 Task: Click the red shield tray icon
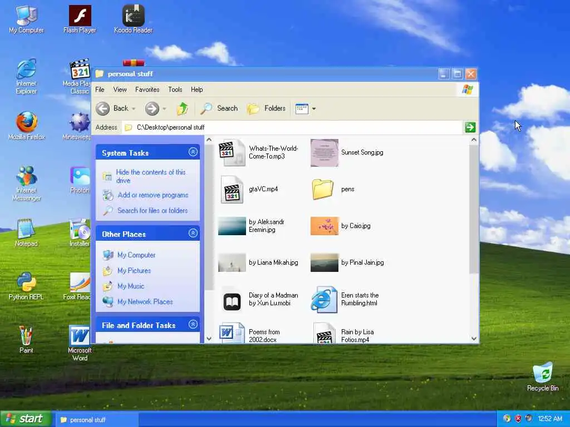coord(518,419)
